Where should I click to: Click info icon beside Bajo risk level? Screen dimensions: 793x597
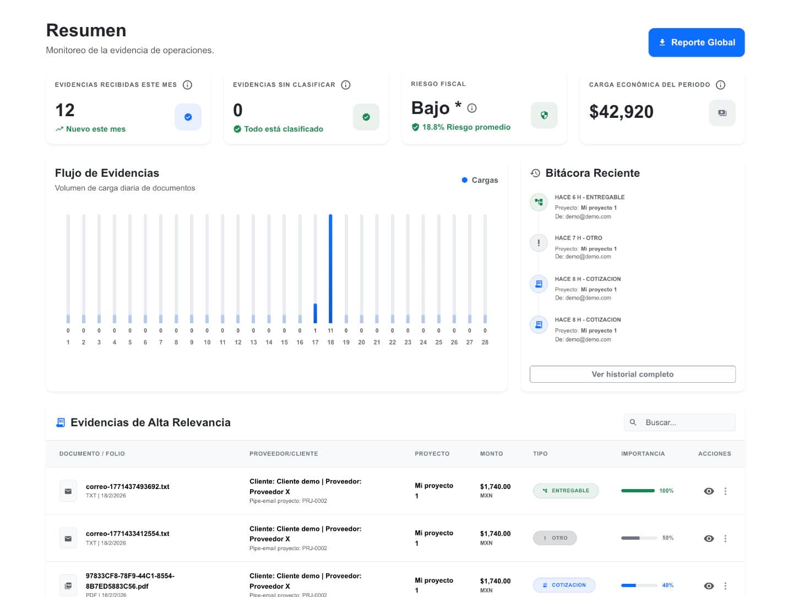coord(472,108)
